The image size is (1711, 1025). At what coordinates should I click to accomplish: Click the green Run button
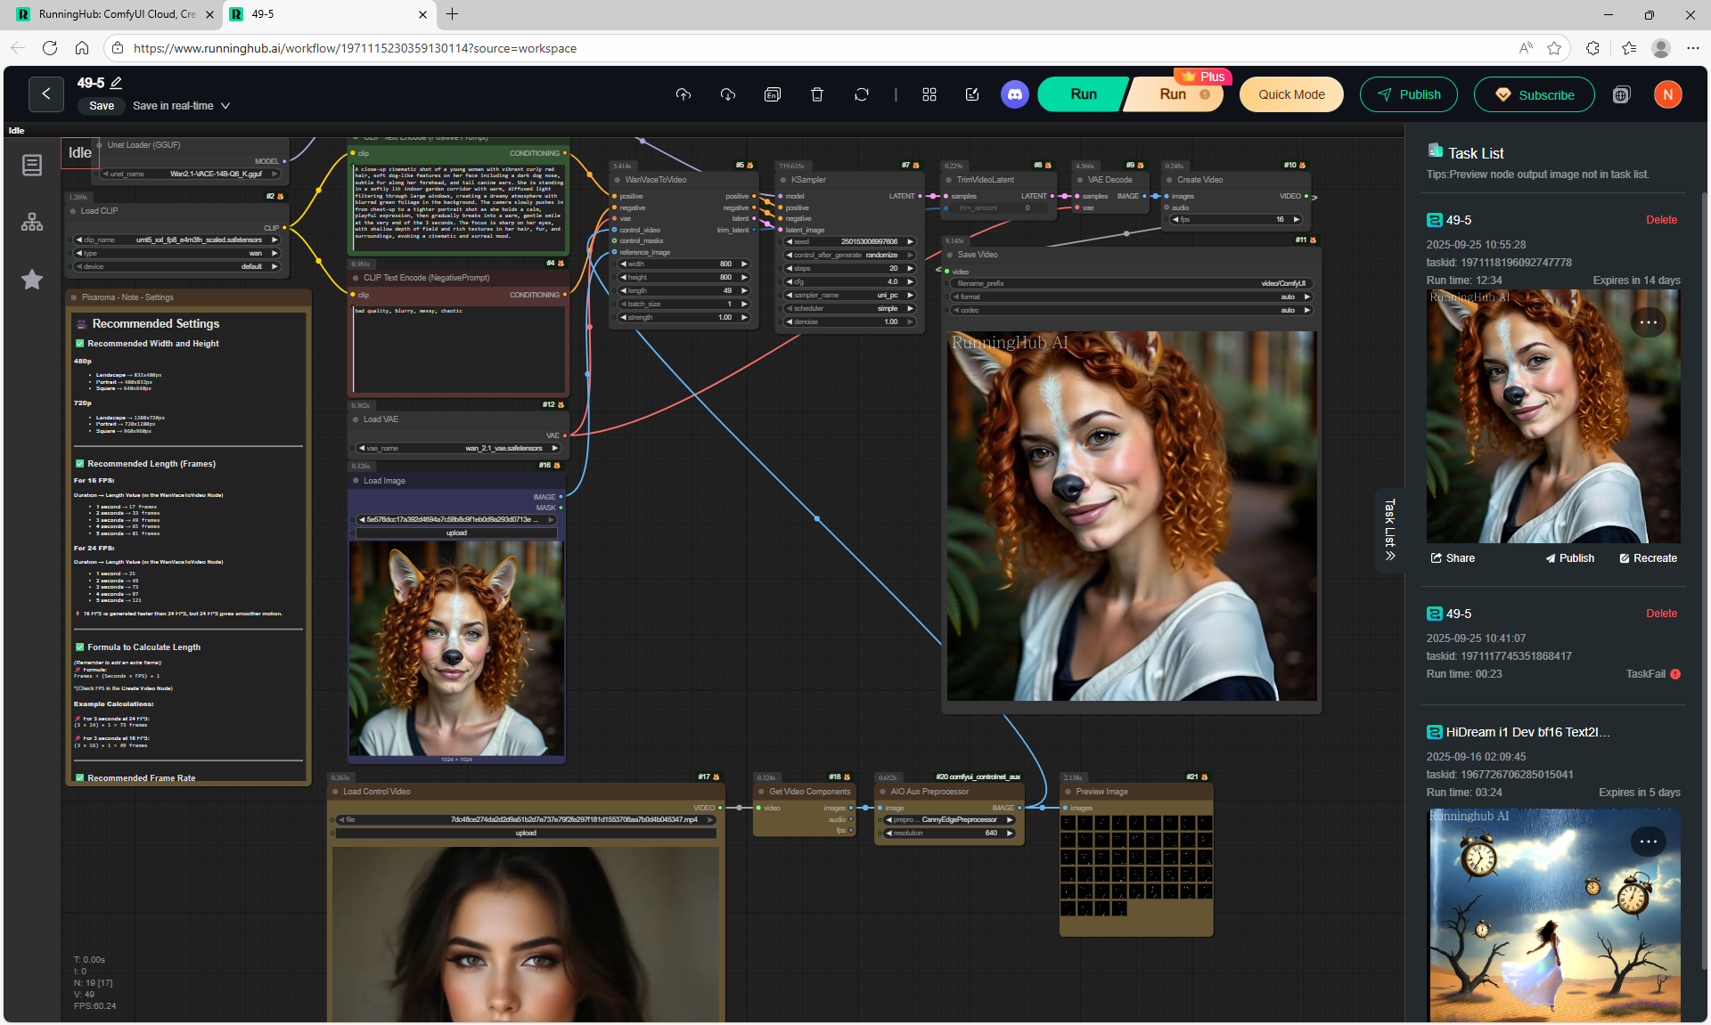click(1083, 94)
